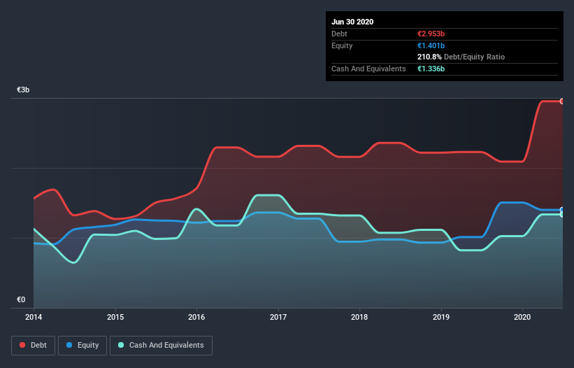Click the 2017 x-axis label
Image resolution: width=574 pixels, height=368 pixels.
(x=278, y=317)
